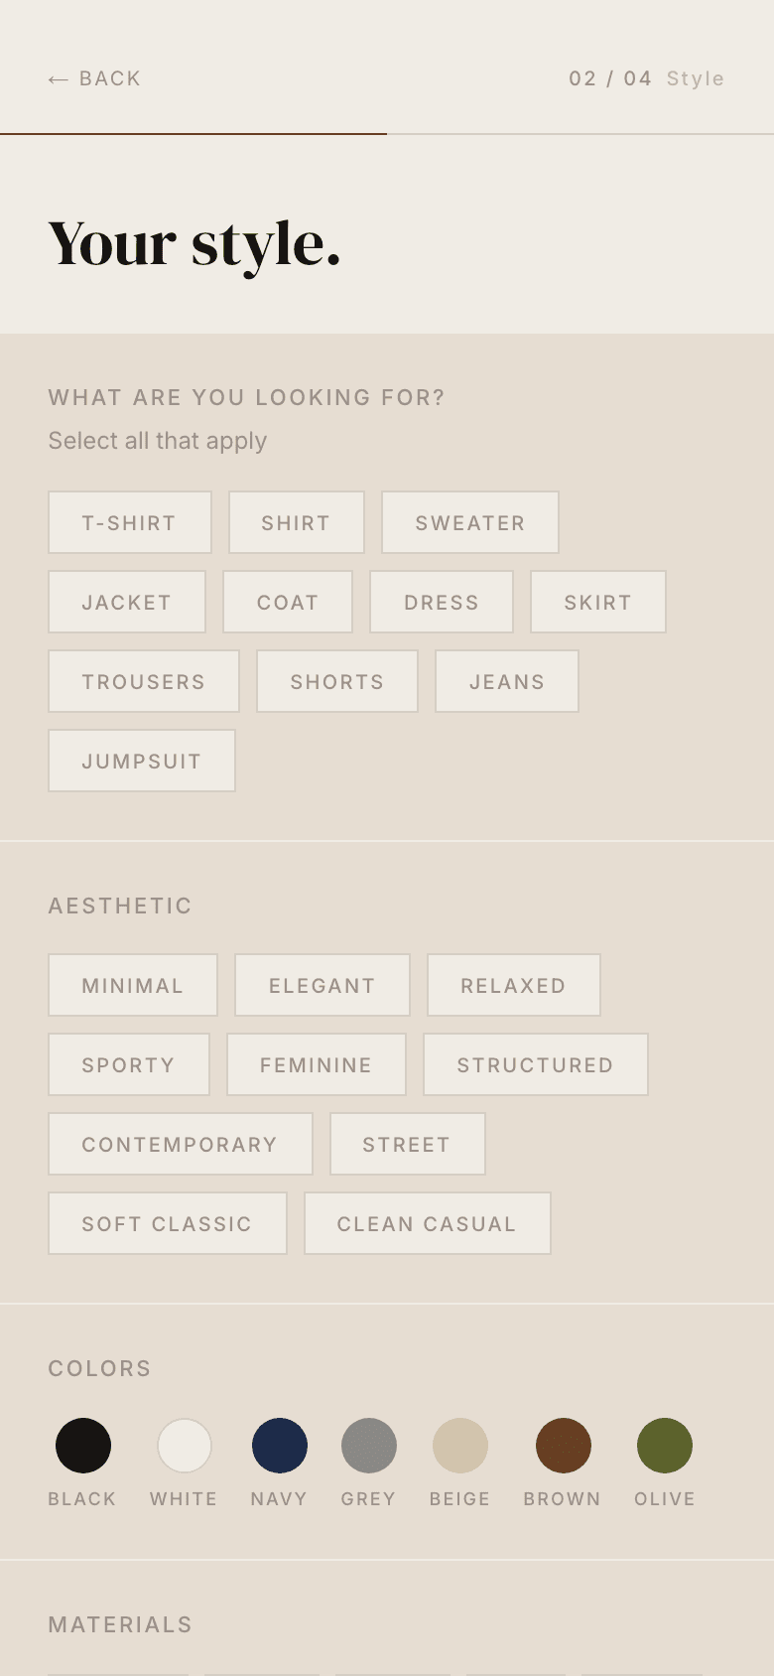
Task: Toggle the Jumpsuit chip
Action: coord(142,761)
